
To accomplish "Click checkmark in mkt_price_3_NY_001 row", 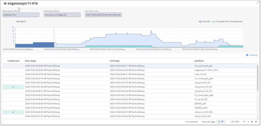I will tap(13, 87).
